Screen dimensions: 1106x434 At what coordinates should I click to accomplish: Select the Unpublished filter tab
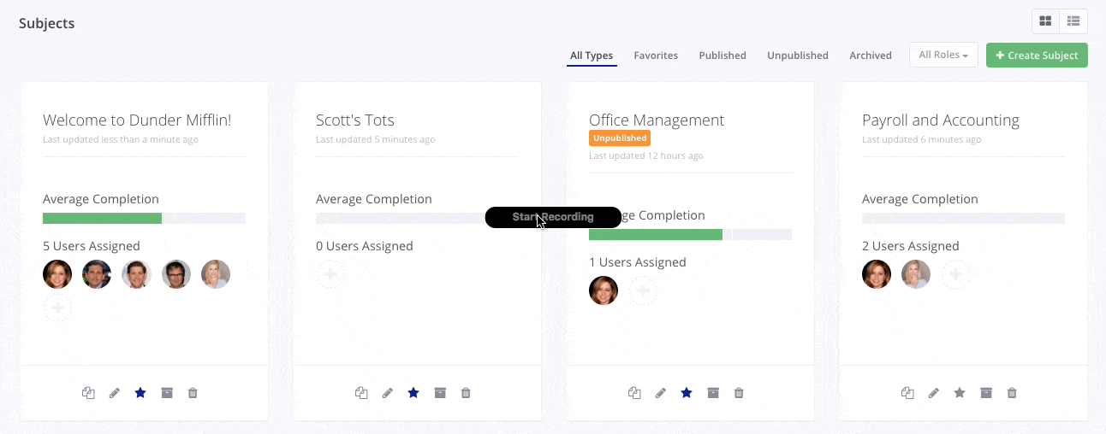tap(798, 56)
